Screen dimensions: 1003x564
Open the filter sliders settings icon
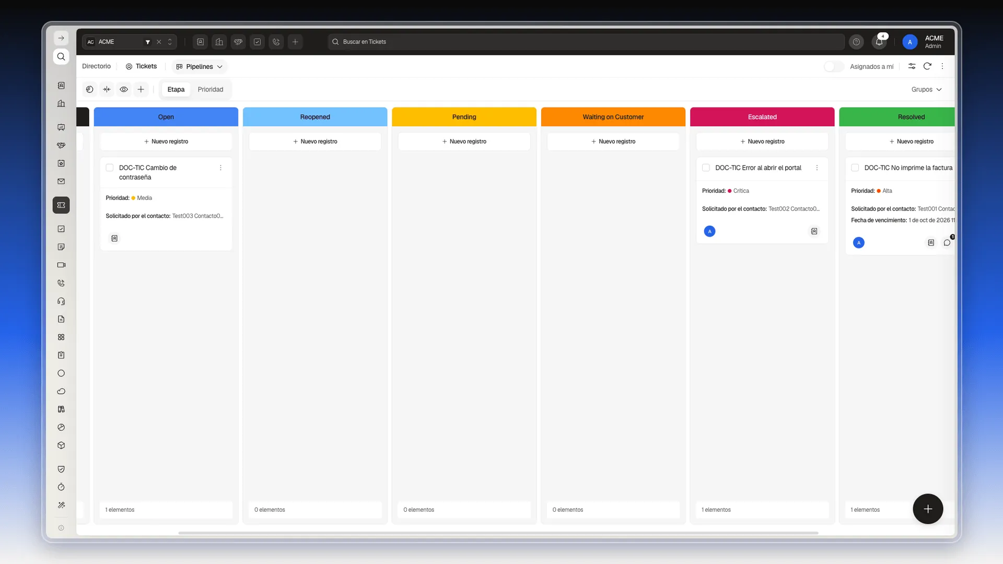coord(912,66)
